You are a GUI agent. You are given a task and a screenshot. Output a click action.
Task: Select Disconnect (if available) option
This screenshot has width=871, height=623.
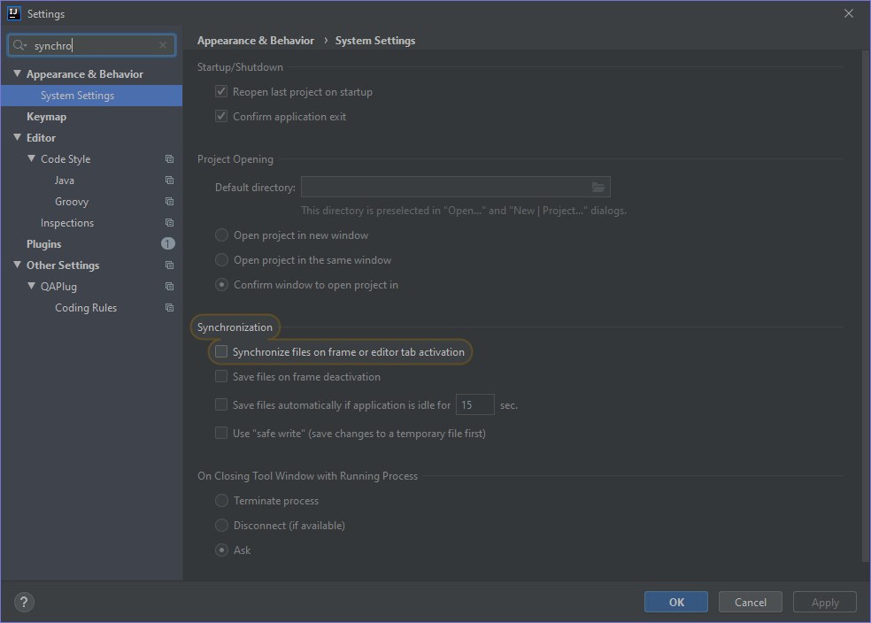(221, 526)
